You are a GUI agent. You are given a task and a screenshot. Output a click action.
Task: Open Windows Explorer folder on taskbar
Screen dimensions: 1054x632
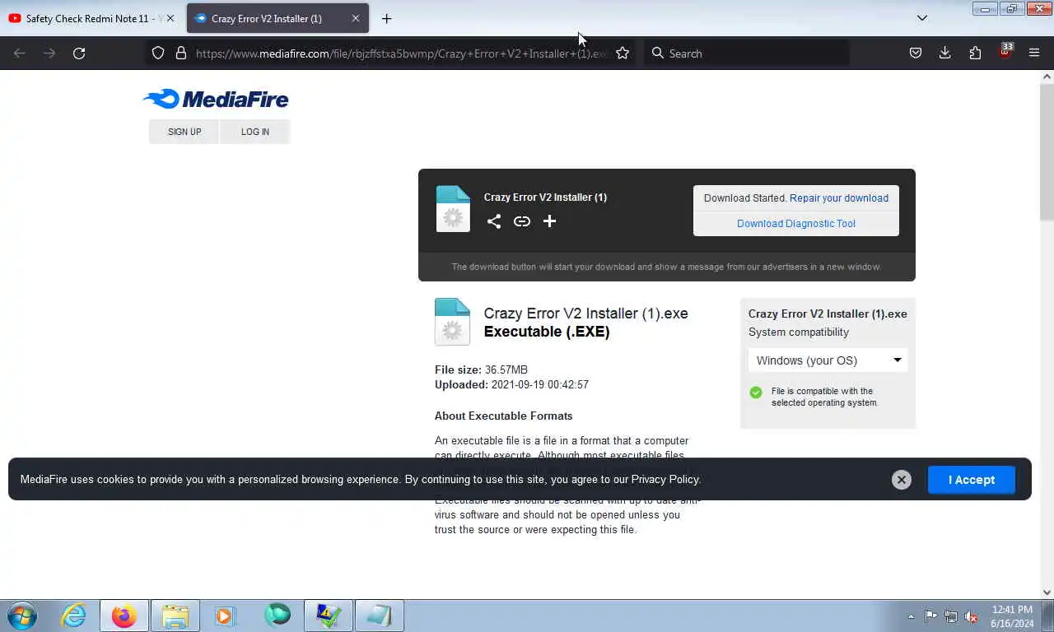[x=175, y=616]
